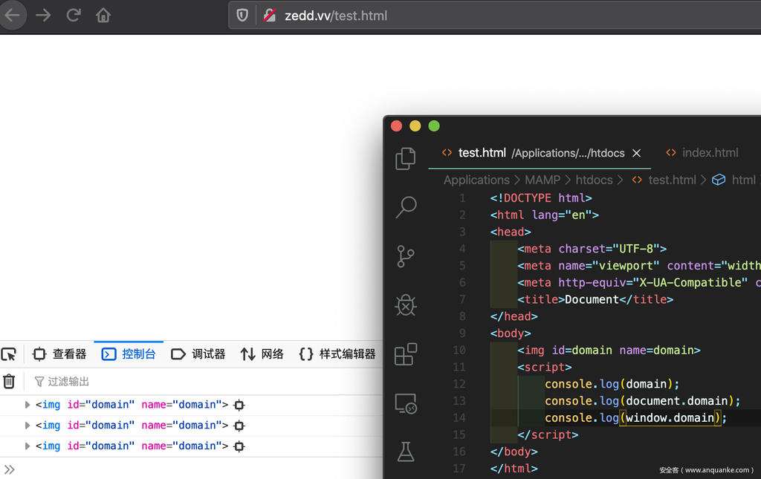Open the Source Control view
The width and height of the screenshot is (761, 479).
point(406,256)
